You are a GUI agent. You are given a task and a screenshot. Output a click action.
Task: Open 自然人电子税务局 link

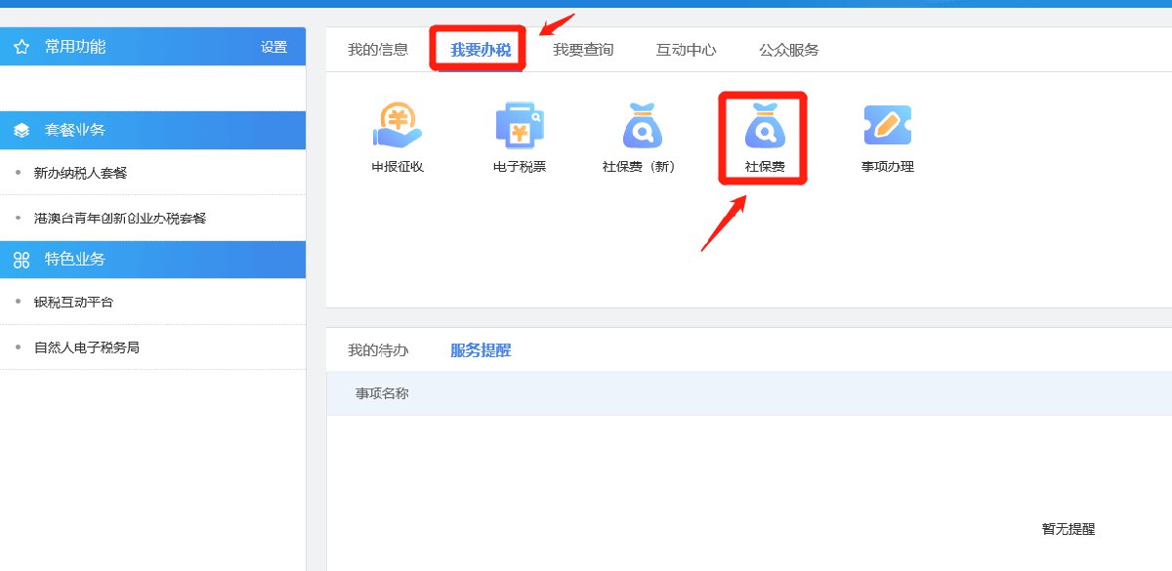coord(86,347)
